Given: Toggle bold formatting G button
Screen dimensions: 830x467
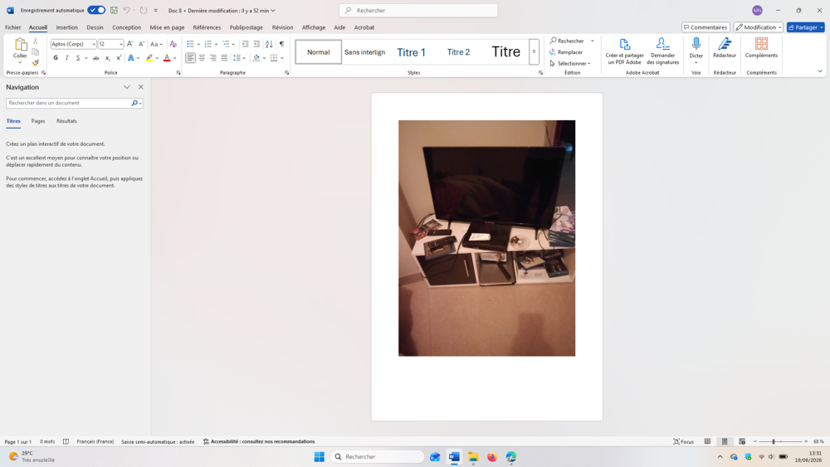Looking at the screenshot, I should pos(56,58).
